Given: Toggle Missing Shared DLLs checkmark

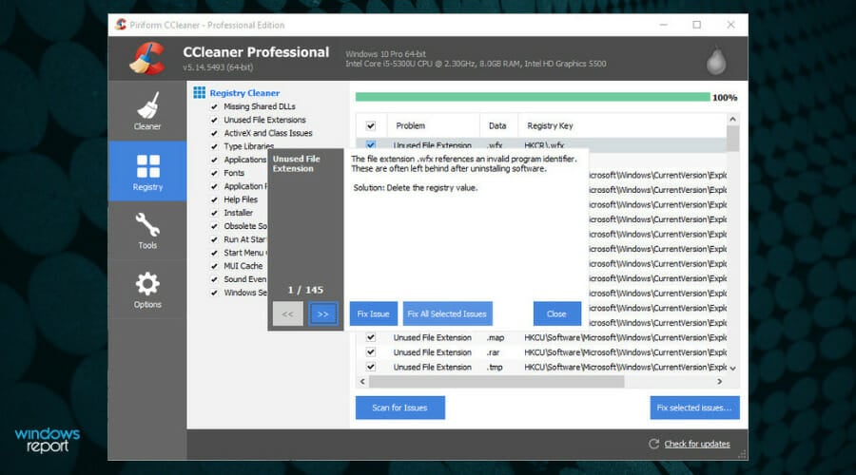Looking at the screenshot, I should click(214, 107).
